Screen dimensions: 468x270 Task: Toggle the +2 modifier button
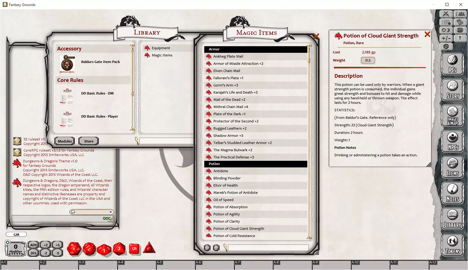pyautogui.click(x=45, y=245)
